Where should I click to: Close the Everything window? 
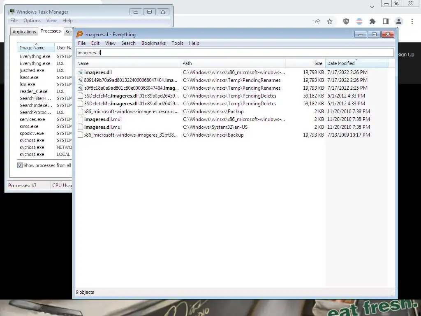[388, 35]
